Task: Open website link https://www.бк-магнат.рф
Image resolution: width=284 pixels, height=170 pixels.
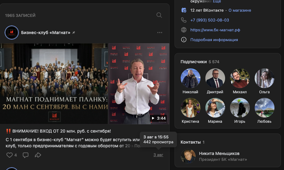Action: (215, 30)
